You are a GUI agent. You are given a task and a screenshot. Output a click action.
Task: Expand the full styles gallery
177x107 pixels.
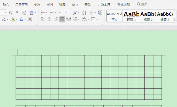tap(175, 20)
